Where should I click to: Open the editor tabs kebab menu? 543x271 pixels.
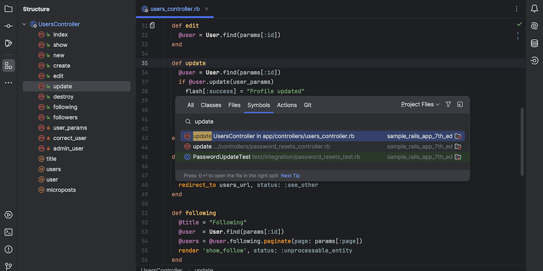[x=516, y=9]
